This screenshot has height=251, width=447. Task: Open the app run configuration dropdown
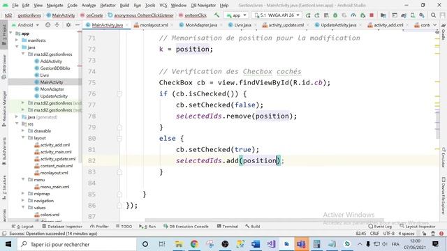click(x=237, y=15)
